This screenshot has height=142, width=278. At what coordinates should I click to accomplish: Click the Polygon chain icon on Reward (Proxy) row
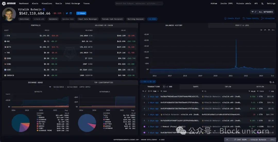144,127
